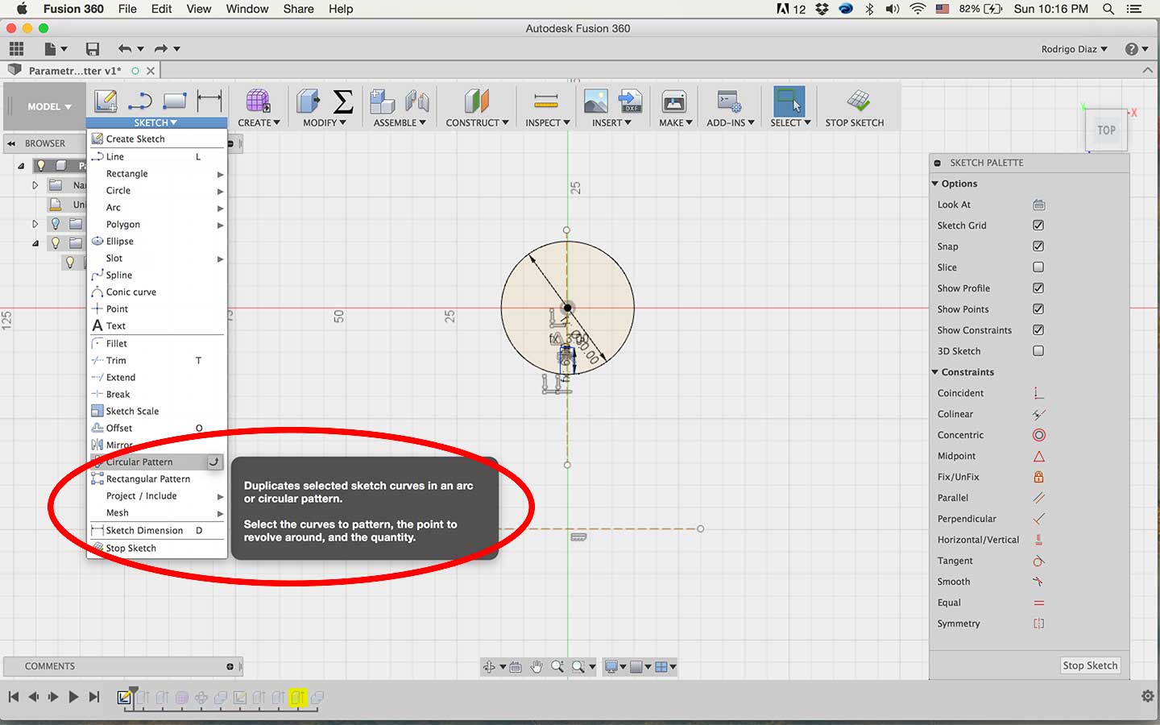Screen dimensions: 1160x725
Task: Click the Make 3D print icon
Action: (x=674, y=101)
